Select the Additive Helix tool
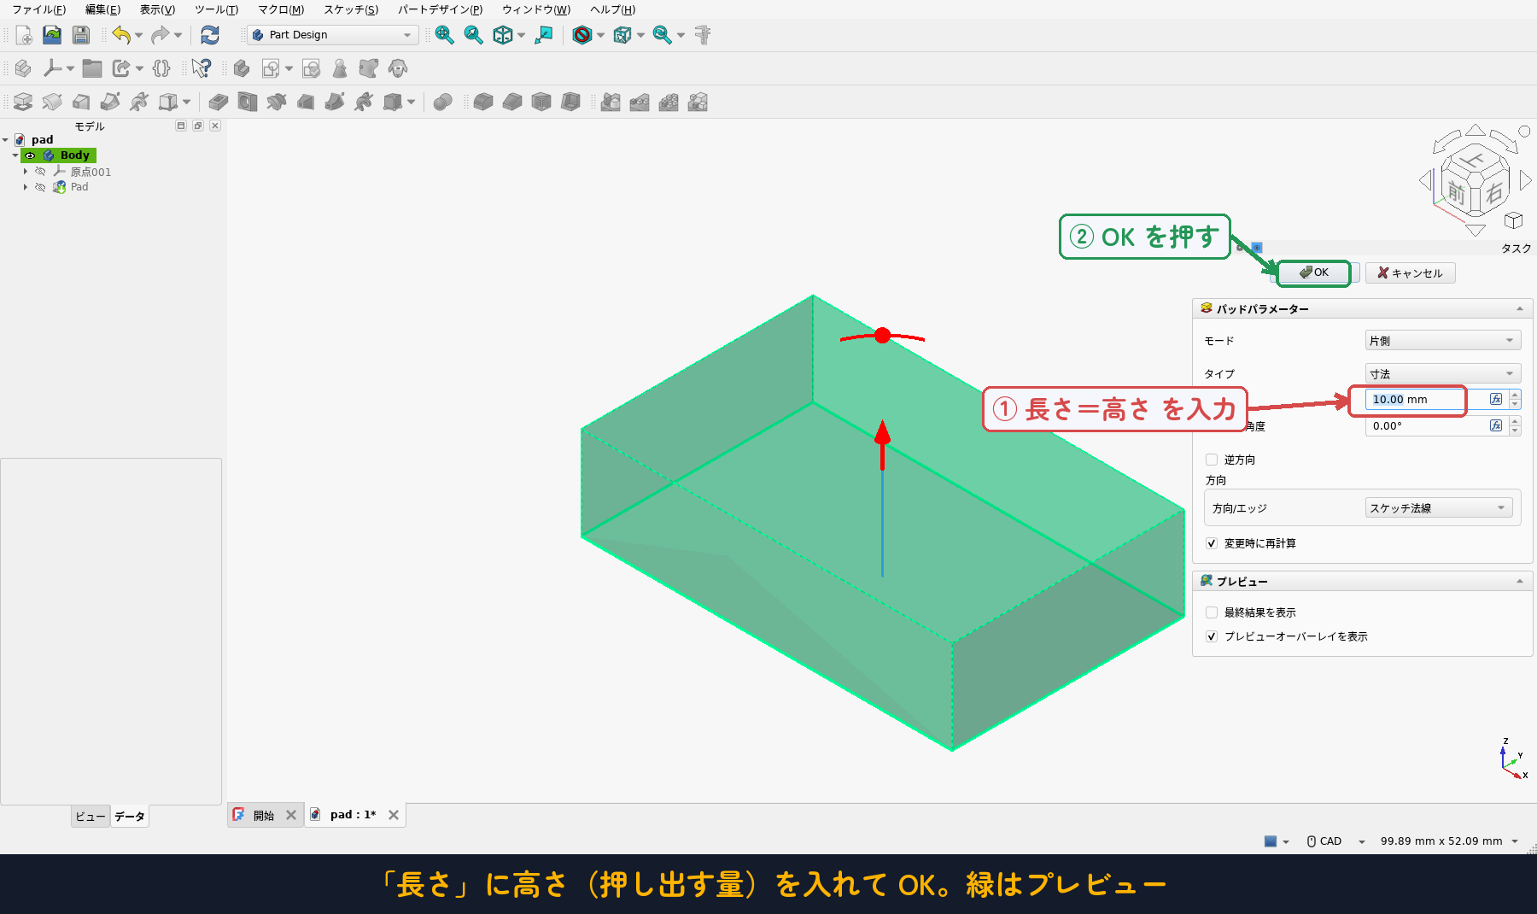 [x=139, y=103]
